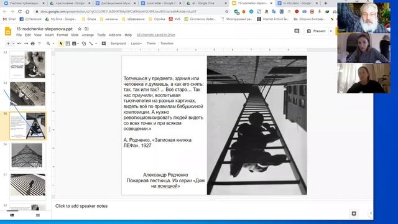The width and height of the screenshot is (398, 224).
Task: Redo the last action
Action: click(x=26, y=44)
